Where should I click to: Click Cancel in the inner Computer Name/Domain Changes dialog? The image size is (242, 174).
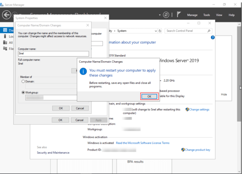pos(80,108)
